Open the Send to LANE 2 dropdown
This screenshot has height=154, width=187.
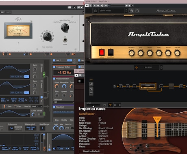tap(69, 128)
